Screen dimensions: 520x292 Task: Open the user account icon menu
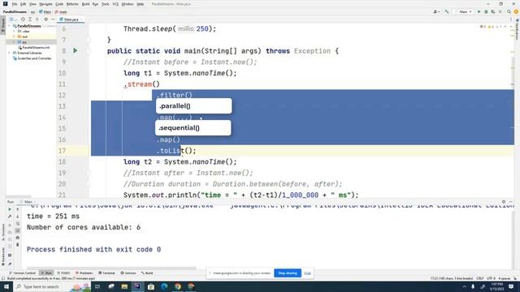tap(436, 11)
